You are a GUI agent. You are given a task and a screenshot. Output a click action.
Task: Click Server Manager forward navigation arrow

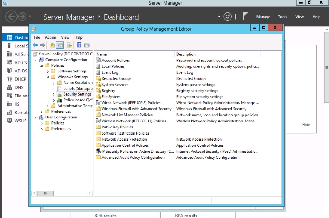[x=22, y=16]
